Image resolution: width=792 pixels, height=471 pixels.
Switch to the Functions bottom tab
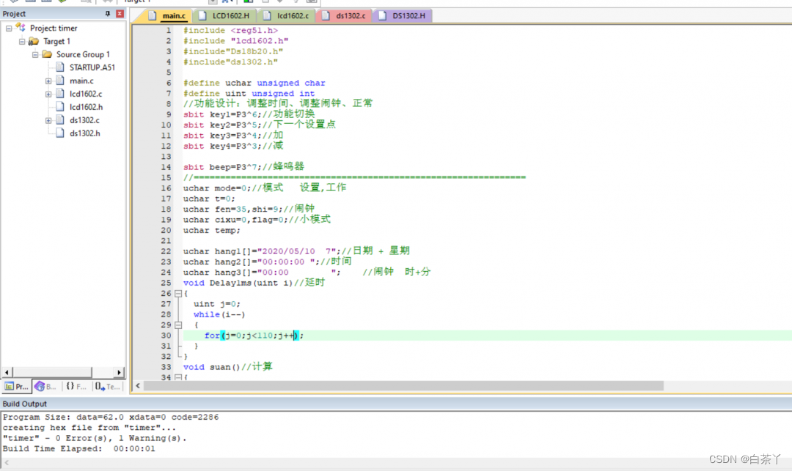(76, 387)
